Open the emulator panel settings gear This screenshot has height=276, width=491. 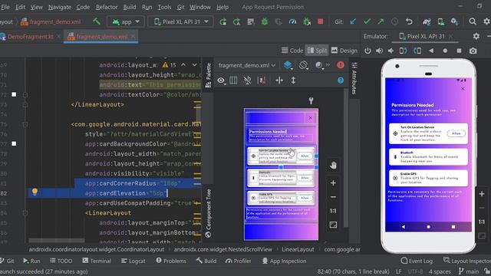[x=476, y=36]
